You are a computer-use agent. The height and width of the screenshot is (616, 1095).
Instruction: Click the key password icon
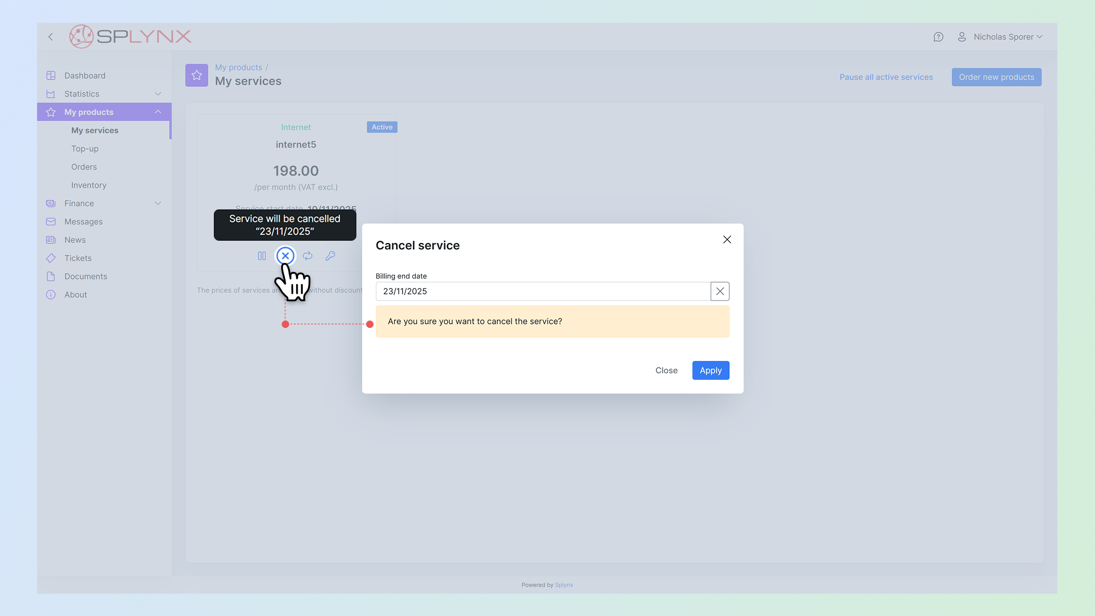(x=330, y=256)
